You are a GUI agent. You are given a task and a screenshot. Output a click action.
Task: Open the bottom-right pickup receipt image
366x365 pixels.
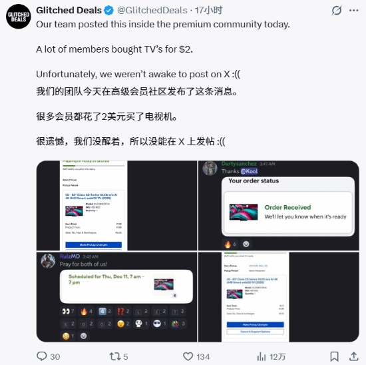(x=279, y=297)
